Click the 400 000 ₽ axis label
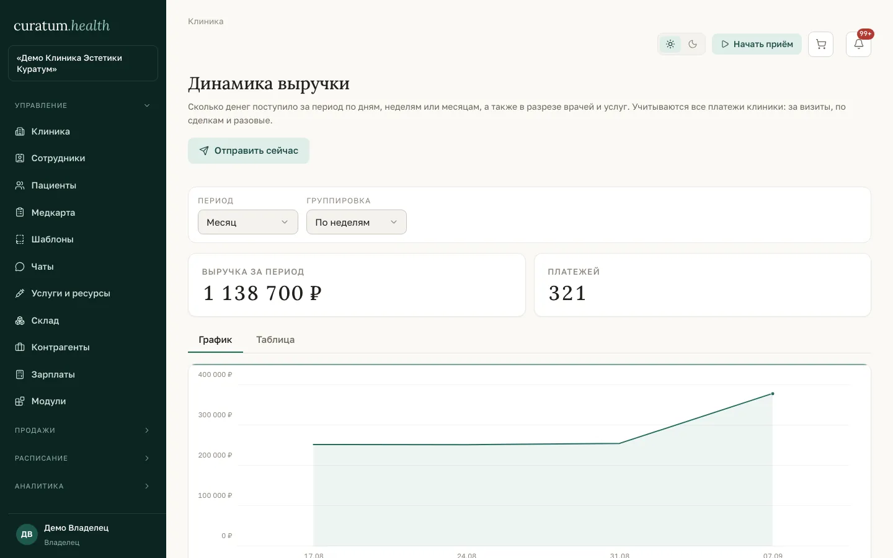 [215, 374]
